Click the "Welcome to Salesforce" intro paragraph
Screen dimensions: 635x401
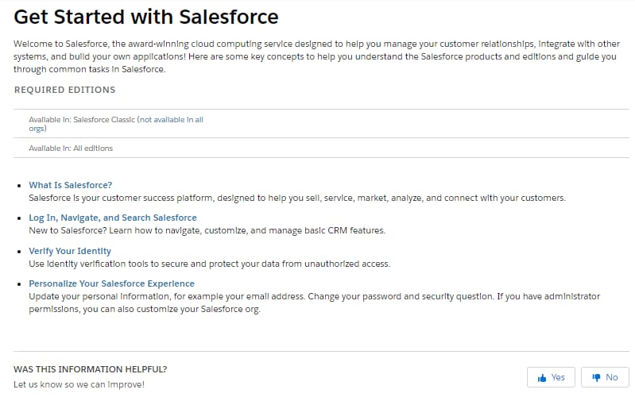(316, 56)
